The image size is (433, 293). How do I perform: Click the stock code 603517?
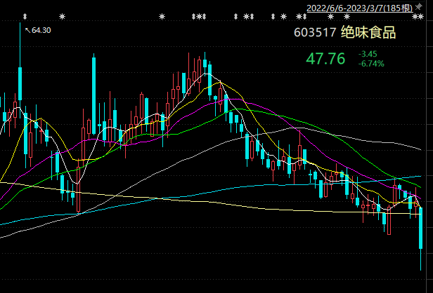(x=315, y=32)
